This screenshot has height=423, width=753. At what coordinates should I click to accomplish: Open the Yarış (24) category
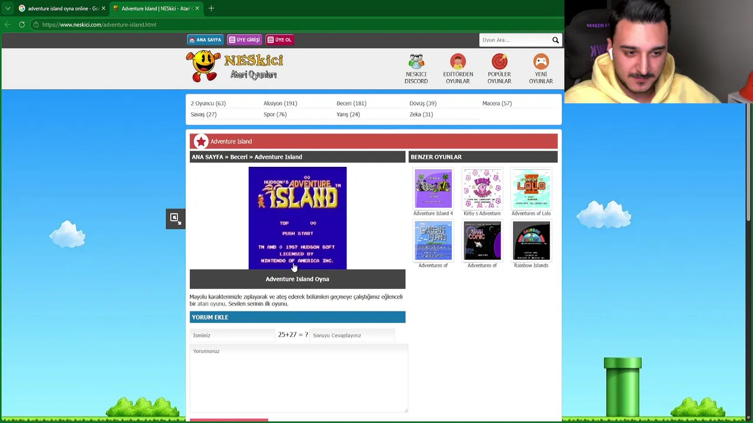pyautogui.click(x=348, y=115)
